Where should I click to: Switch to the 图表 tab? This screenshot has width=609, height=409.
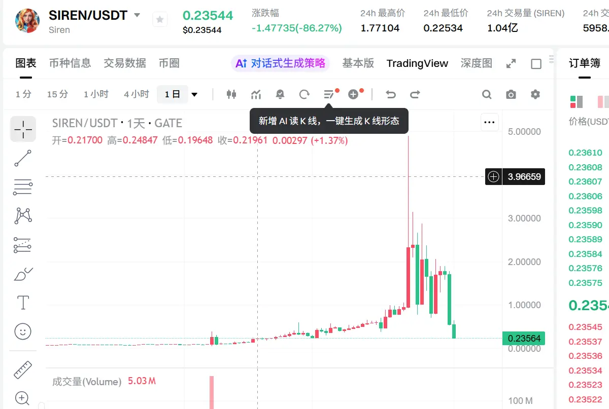[26, 63]
